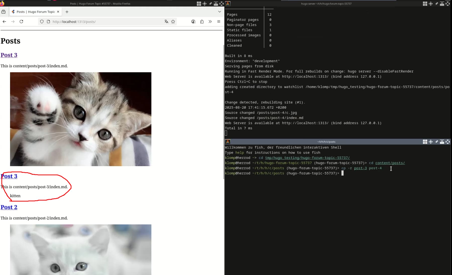
Task: Go back using the Firefox back arrow
Action: 4,22
